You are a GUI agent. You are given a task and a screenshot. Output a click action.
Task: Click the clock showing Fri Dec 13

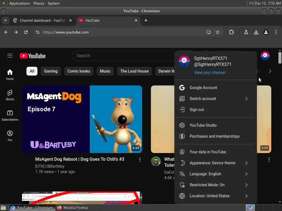pos(265,3)
